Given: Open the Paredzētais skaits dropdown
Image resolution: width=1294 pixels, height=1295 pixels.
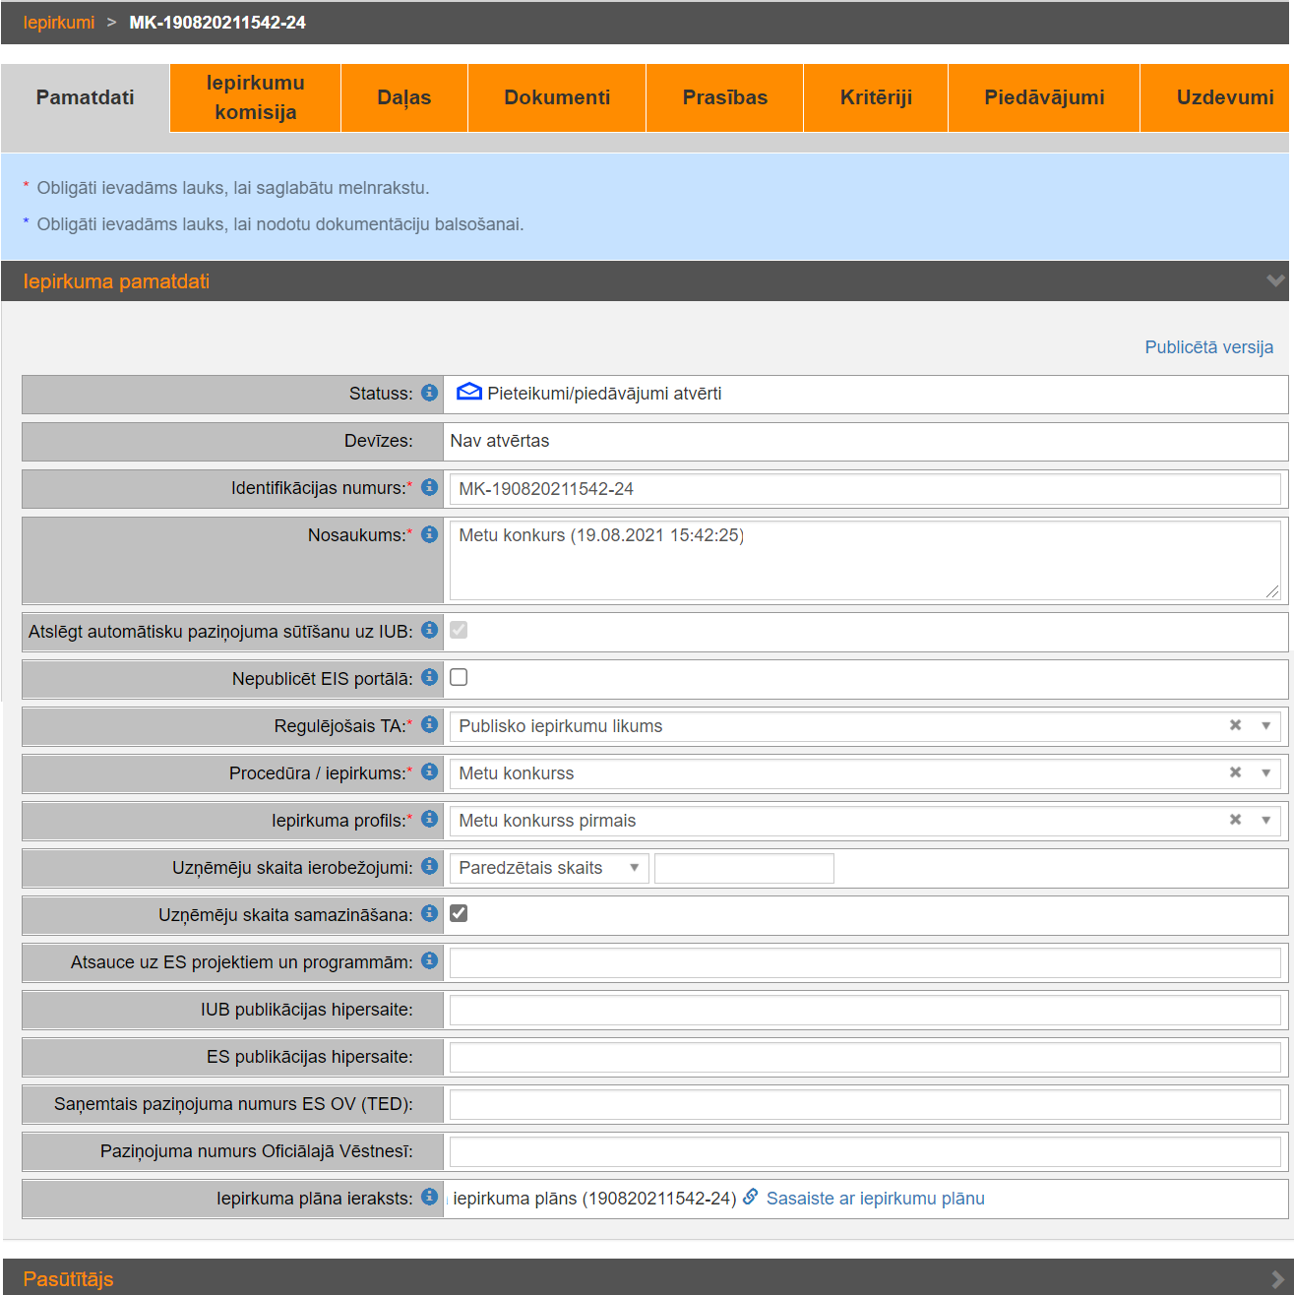Looking at the screenshot, I should (x=548, y=868).
